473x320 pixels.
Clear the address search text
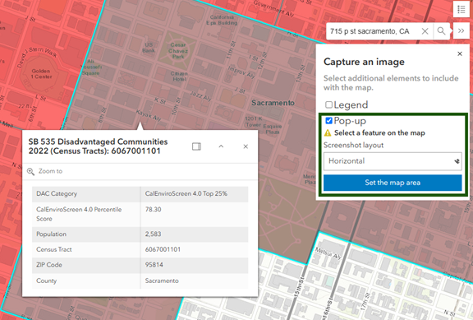[425, 31]
